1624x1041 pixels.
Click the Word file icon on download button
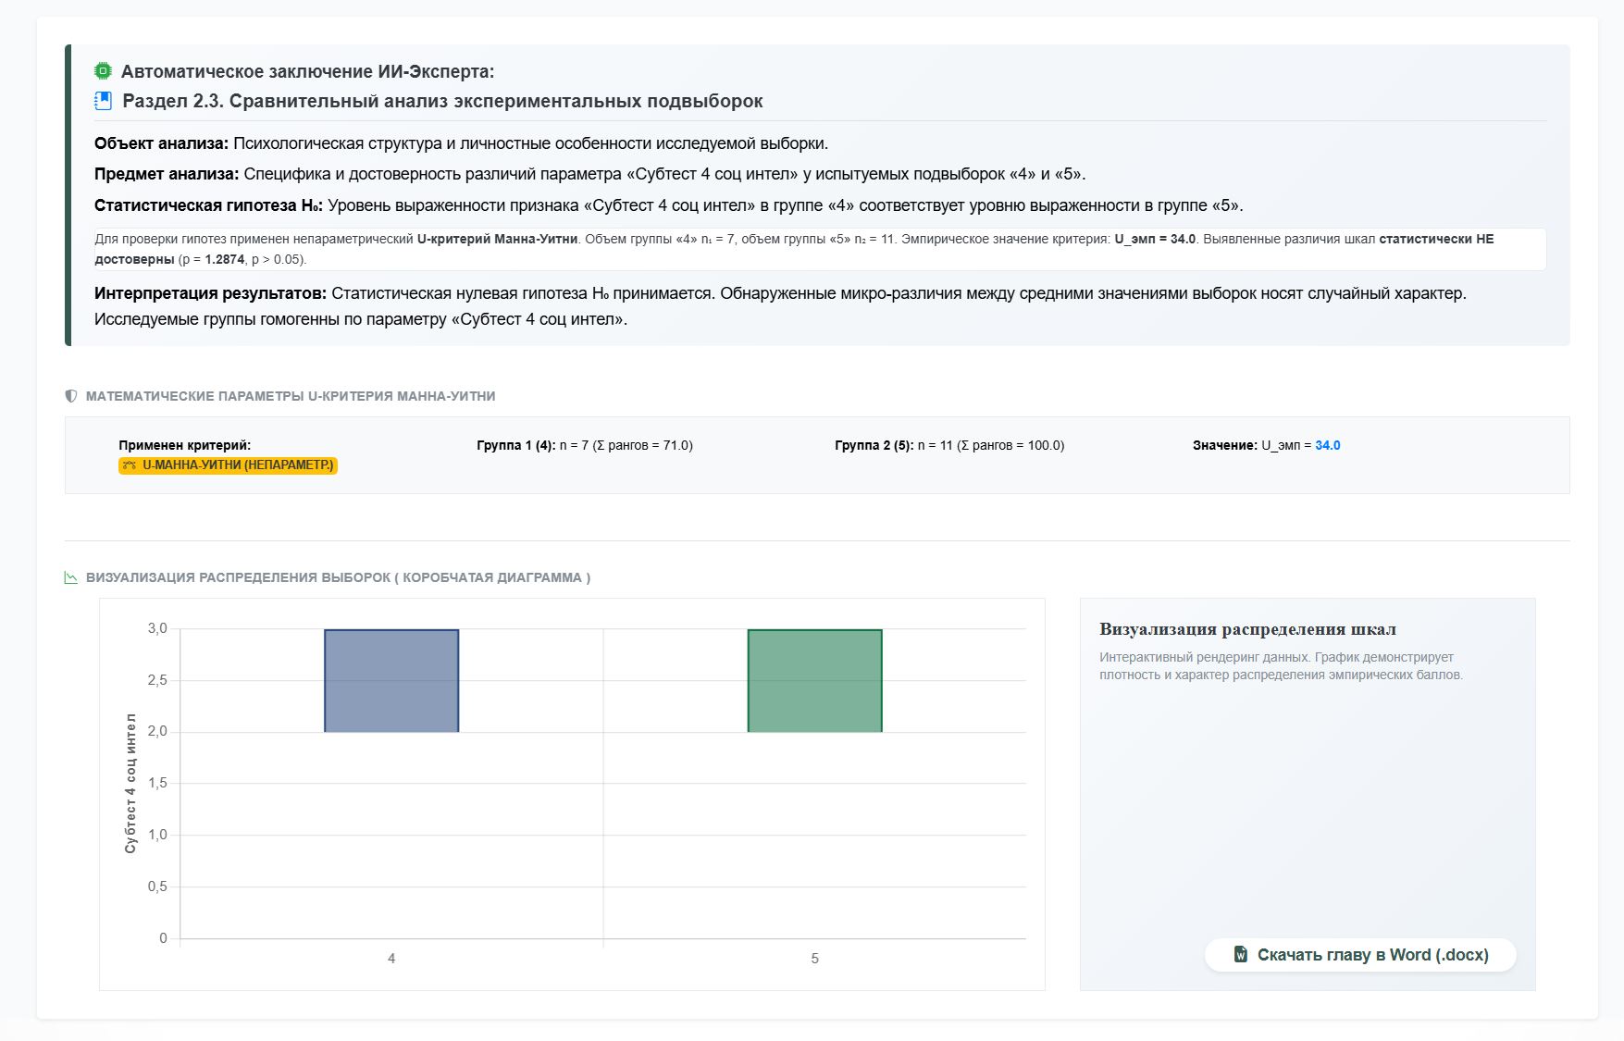(x=1241, y=954)
